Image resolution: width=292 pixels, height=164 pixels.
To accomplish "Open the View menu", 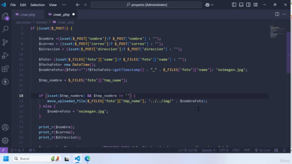I will 53,5.
